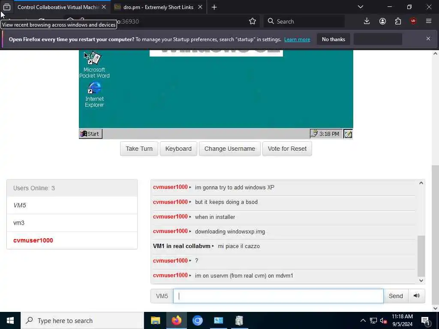
Task: Click No thanks in startup notice
Action: pos(334,39)
